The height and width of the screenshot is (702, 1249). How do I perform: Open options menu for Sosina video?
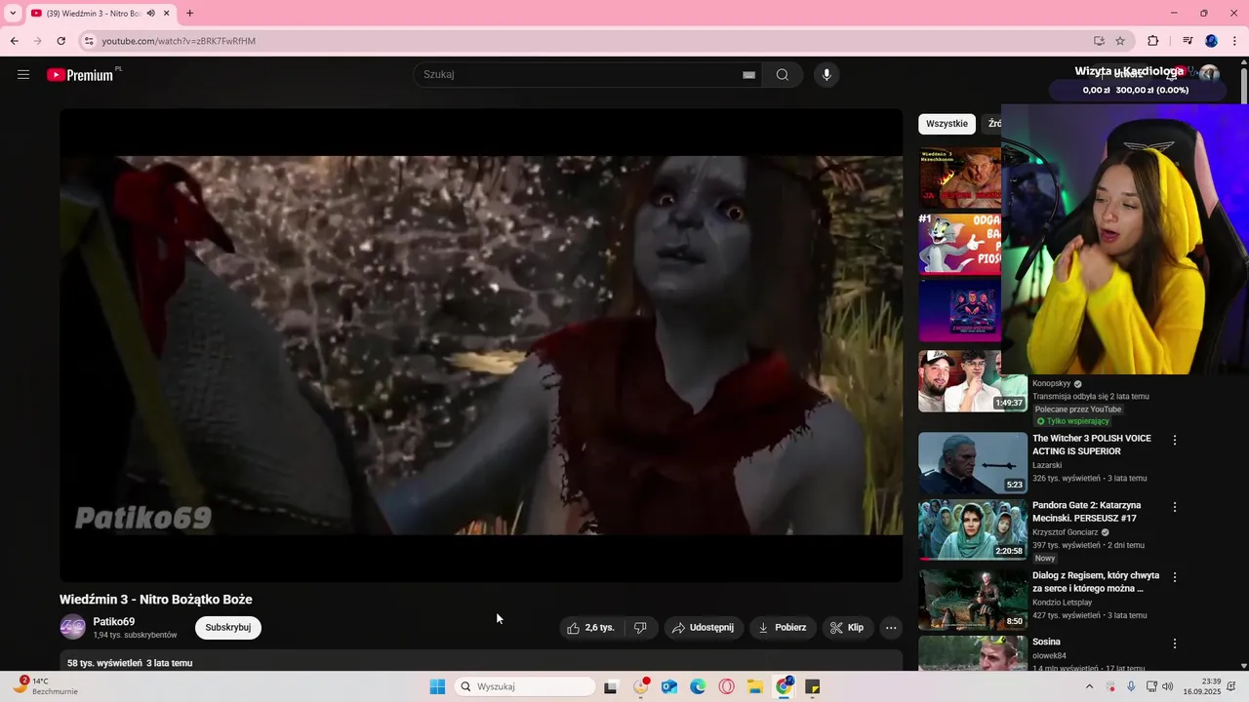click(1175, 643)
